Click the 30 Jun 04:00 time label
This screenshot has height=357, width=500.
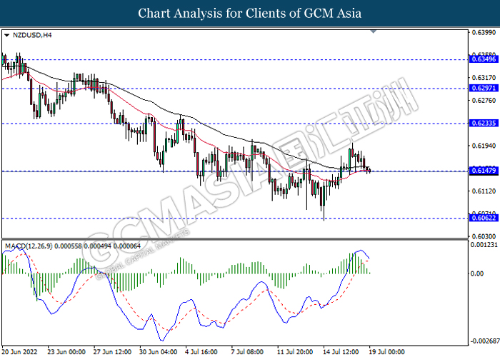click(159, 352)
